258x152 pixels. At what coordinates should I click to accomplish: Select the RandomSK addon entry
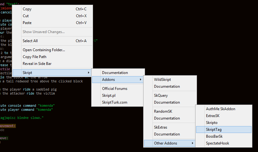[x=170, y=111]
